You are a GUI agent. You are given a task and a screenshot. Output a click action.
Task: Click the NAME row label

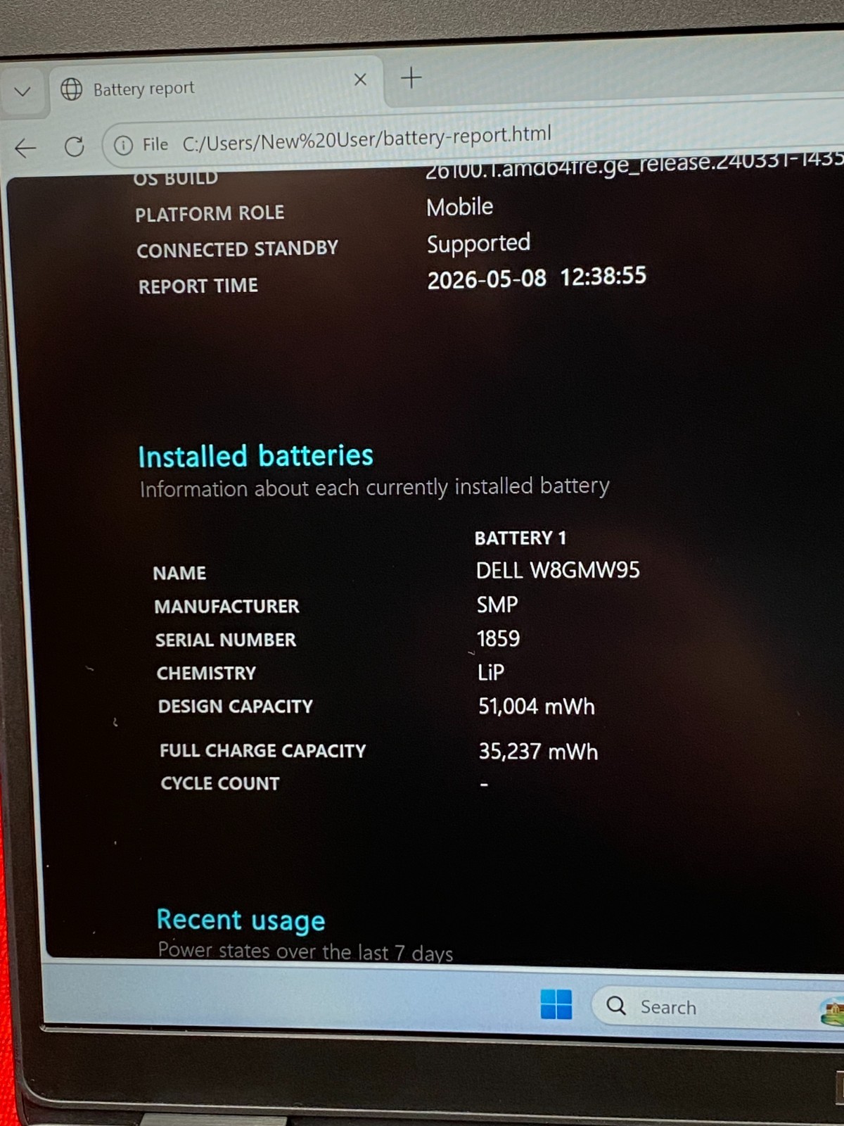coord(179,573)
